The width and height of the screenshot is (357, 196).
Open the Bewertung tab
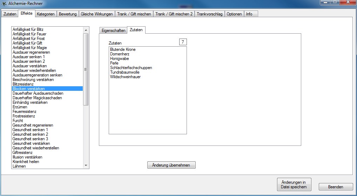pyautogui.click(x=68, y=14)
